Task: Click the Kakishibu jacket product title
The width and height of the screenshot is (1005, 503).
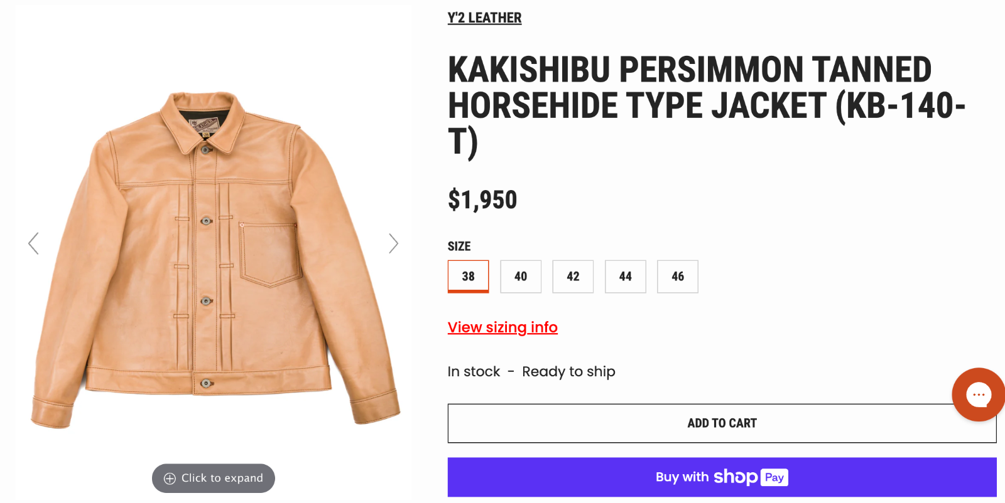Action: (707, 105)
